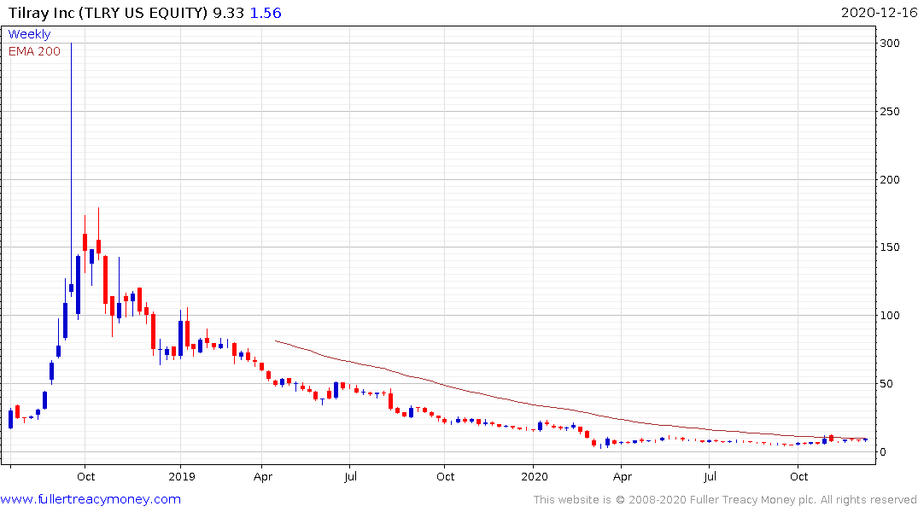This screenshot has height=512, width=918.
Task: Click the copyright notice text
Action: pyautogui.click(x=725, y=500)
